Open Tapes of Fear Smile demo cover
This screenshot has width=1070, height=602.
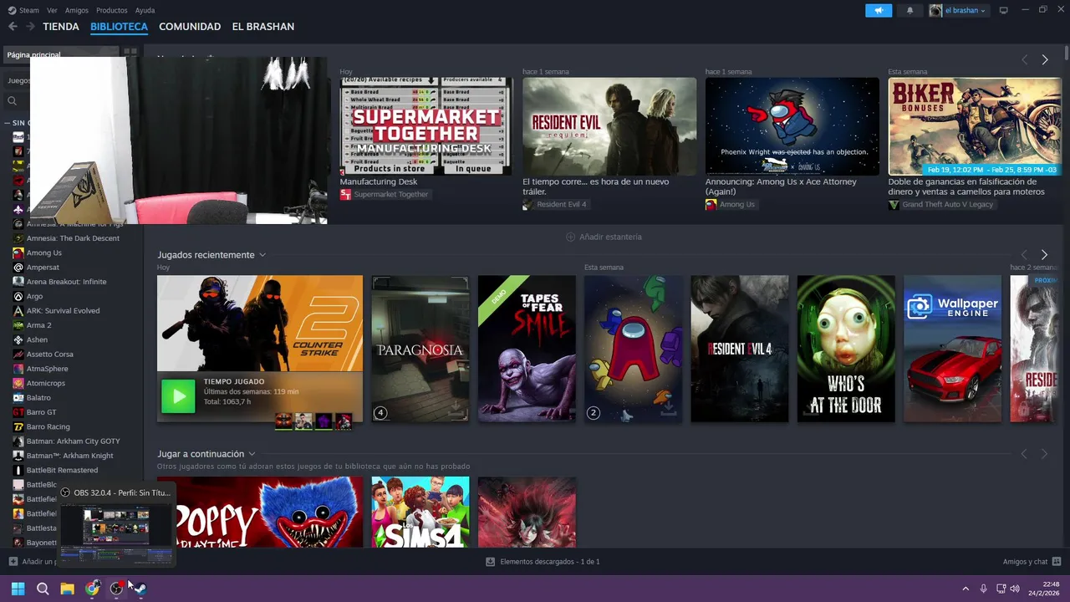click(527, 349)
